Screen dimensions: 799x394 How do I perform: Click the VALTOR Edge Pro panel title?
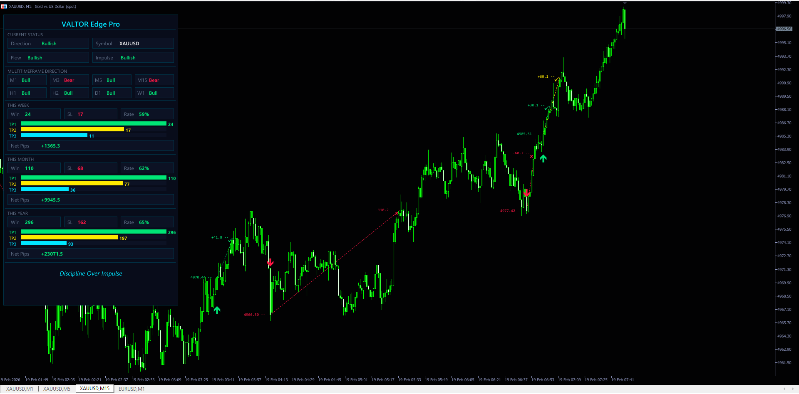(x=91, y=24)
